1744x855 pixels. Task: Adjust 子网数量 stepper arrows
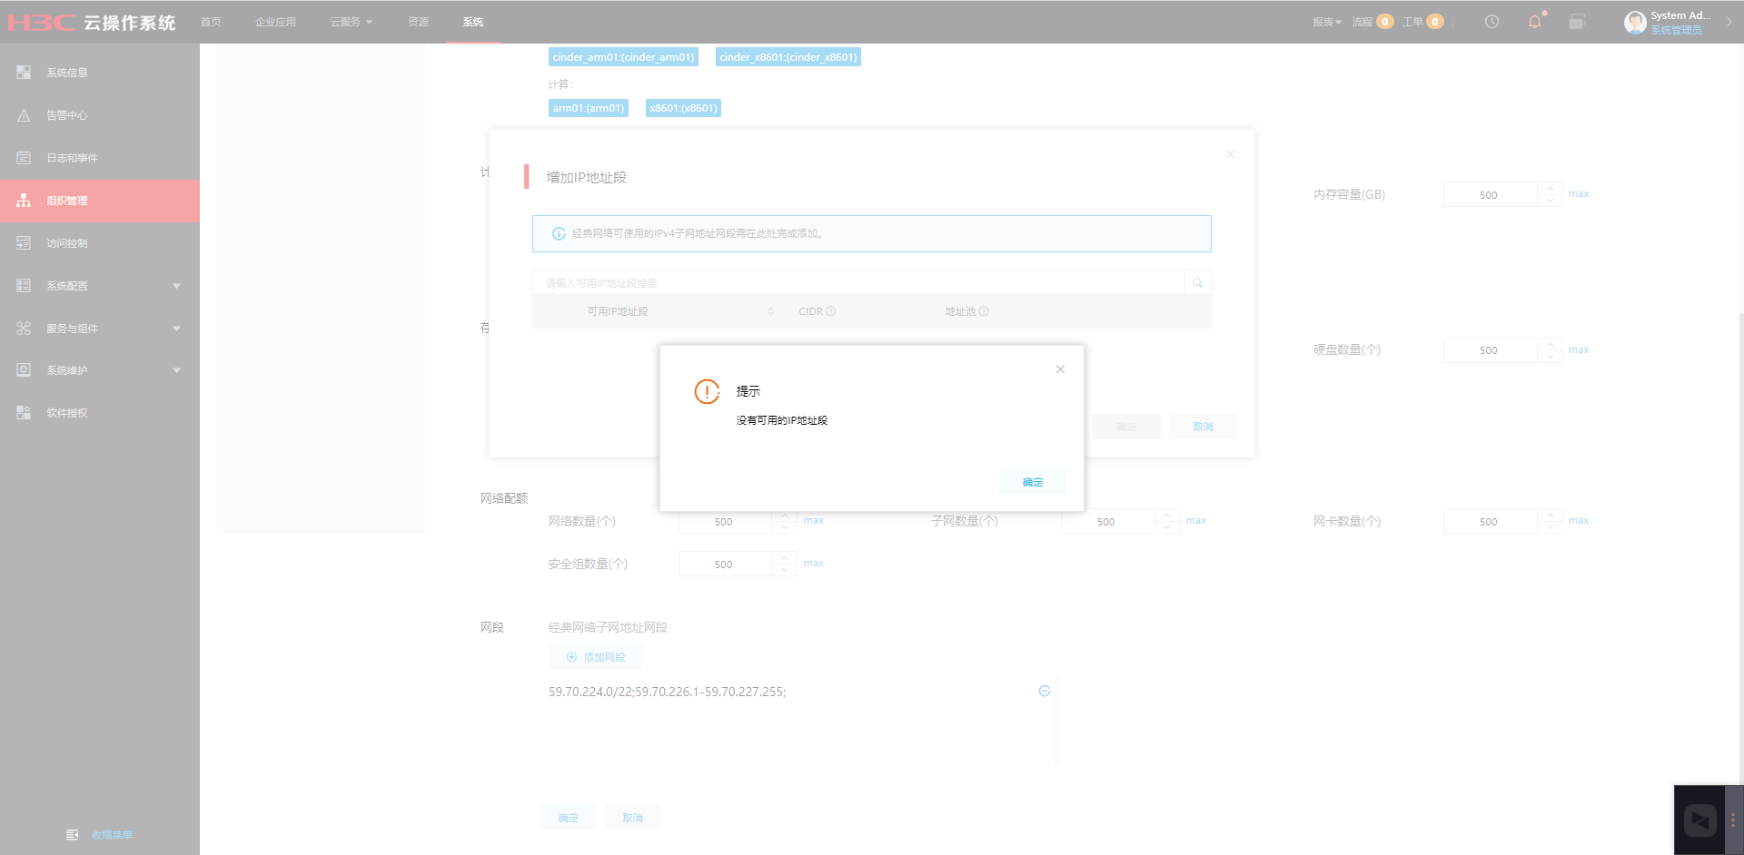1167,522
